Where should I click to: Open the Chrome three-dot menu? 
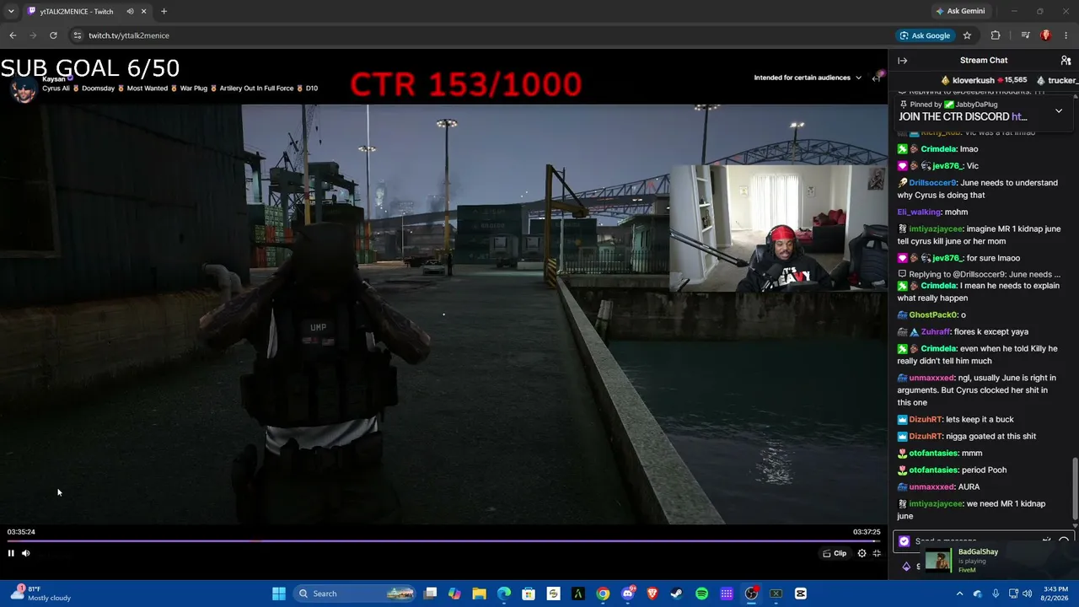pos(1066,35)
